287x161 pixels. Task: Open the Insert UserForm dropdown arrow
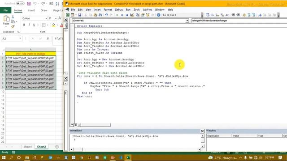coord(76,15)
